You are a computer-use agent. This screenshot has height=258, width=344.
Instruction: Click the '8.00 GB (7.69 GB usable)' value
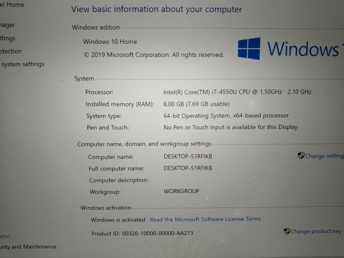(197, 104)
